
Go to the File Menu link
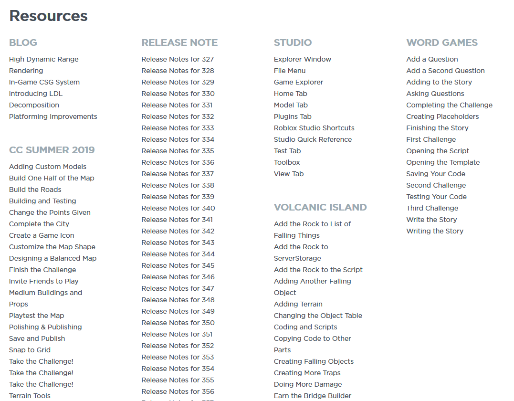pyautogui.click(x=290, y=71)
